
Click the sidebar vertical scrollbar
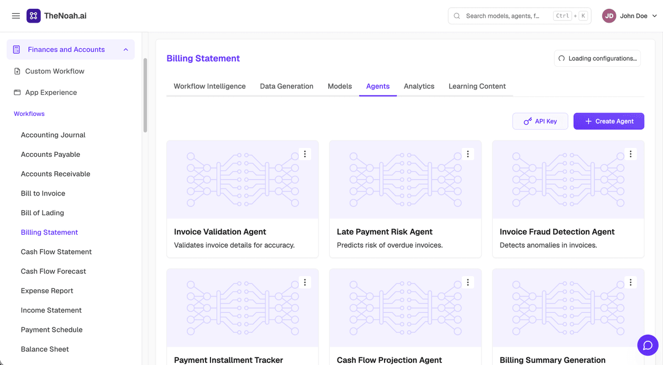pos(145,95)
